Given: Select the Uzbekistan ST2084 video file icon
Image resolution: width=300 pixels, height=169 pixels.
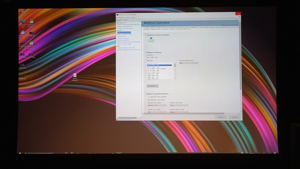Looking at the screenshot, I should tap(31, 23).
